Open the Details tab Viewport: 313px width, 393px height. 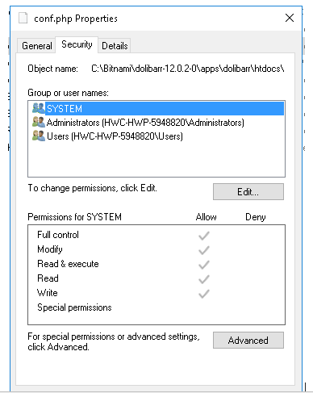(x=115, y=45)
